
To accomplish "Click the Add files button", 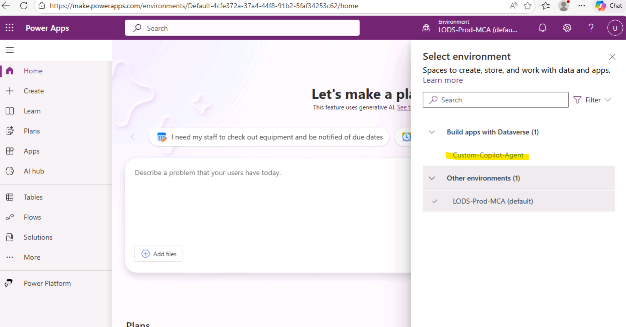I will tap(159, 254).
